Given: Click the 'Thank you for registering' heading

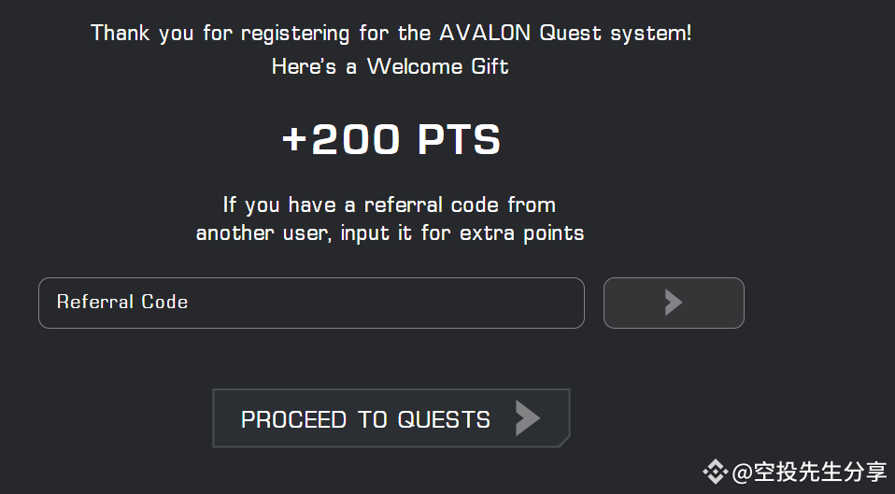Looking at the screenshot, I should (391, 33).
